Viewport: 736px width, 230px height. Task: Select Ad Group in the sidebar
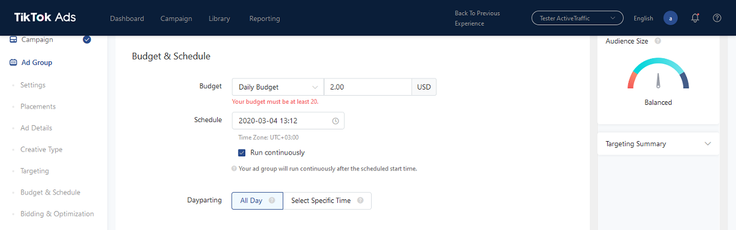[37, 63]
